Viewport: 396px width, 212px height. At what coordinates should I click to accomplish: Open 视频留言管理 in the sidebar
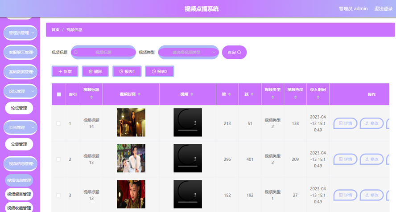point(19,194)
